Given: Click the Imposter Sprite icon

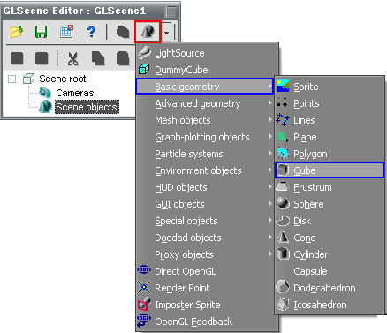Looking at the screenshot, I should [144, 304].
